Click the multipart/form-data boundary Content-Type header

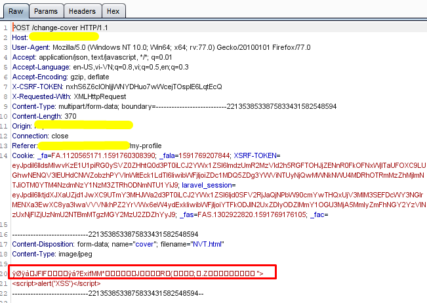174,106
